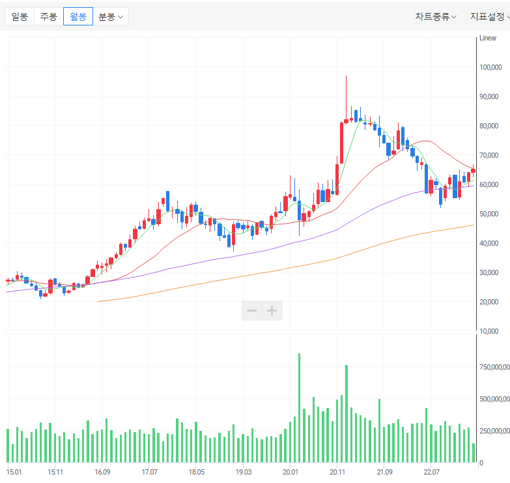Click the 20.01 date axis label
This screenshot has width=510, height=483.
click(x=290, y=472)
